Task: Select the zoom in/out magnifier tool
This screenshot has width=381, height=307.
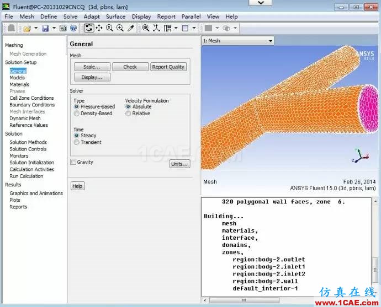Action: pyautogui.click(x=109, y=28)
